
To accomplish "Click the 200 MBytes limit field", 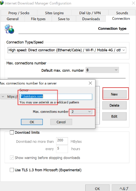I will [x=62, y=141].
